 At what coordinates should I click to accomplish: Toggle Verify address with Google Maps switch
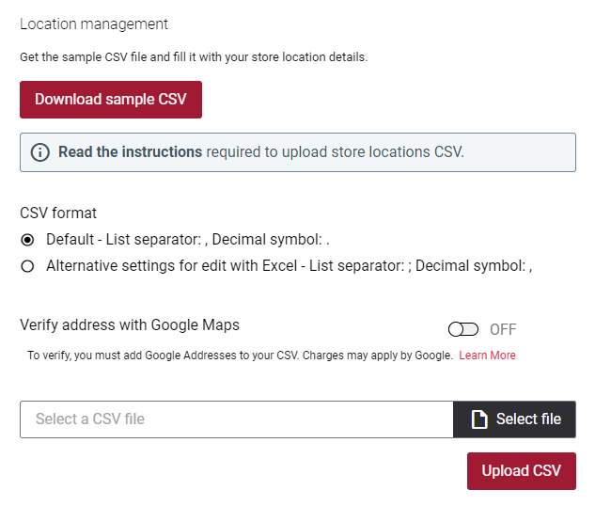coord(463,329)
